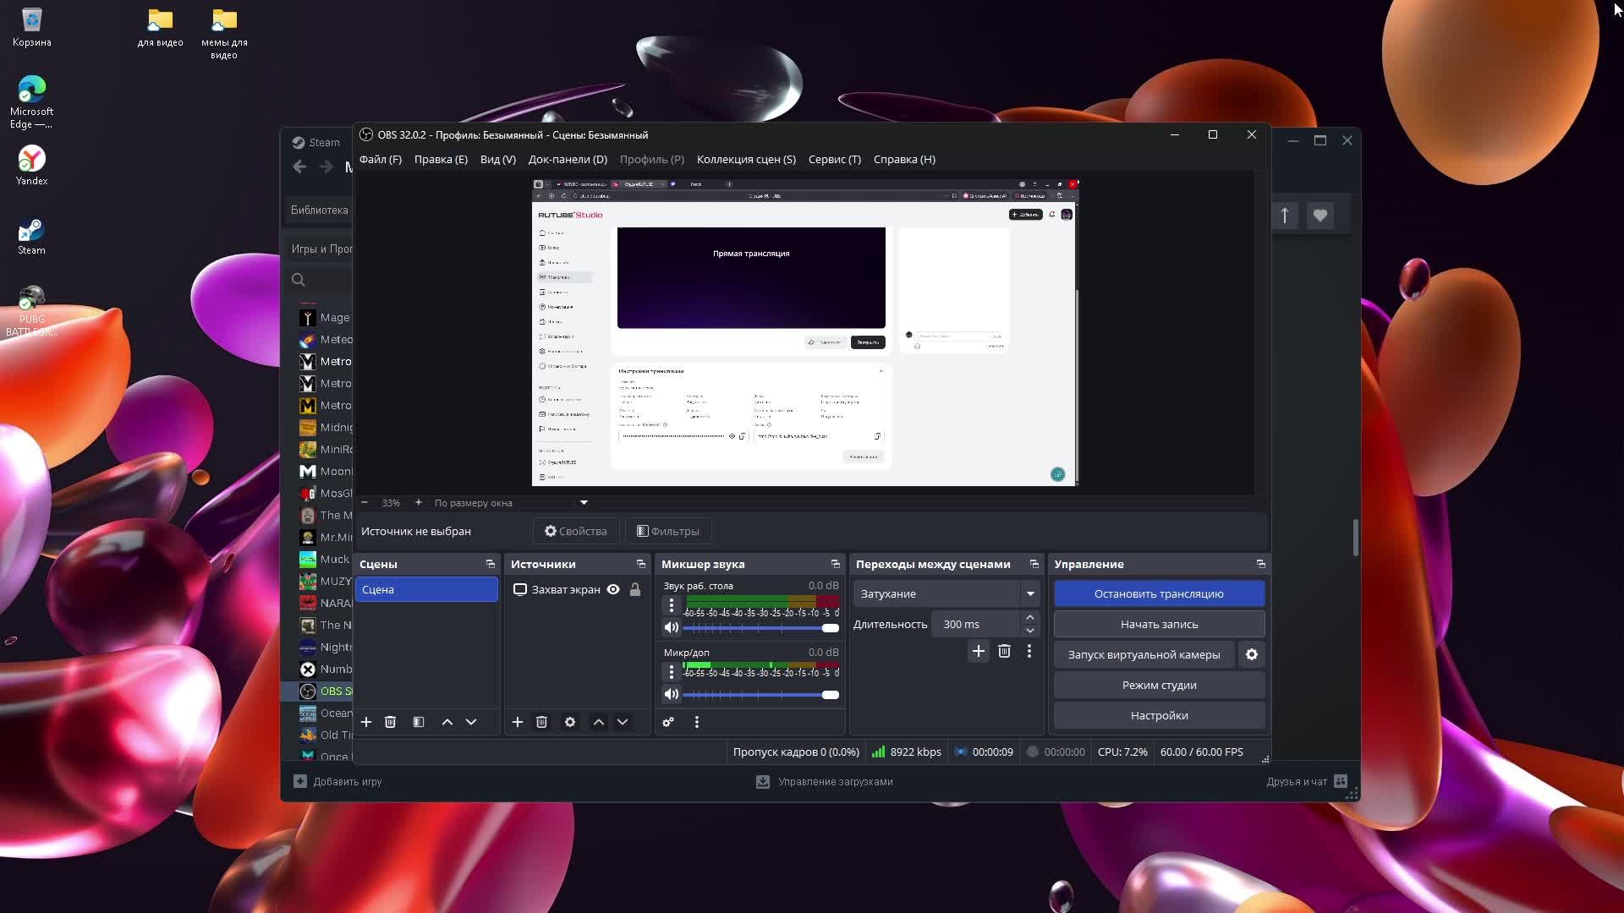The height and width of the screenshot is (913, 1624).
Task: Expand the Затухание transition dropdown
Action: pos(1030,593)
